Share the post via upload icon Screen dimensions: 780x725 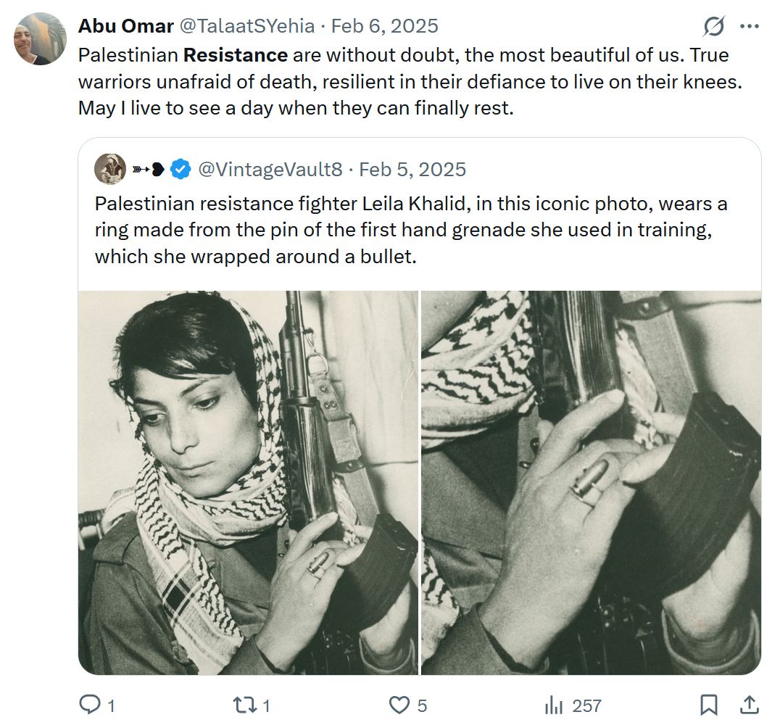point(749,705)
